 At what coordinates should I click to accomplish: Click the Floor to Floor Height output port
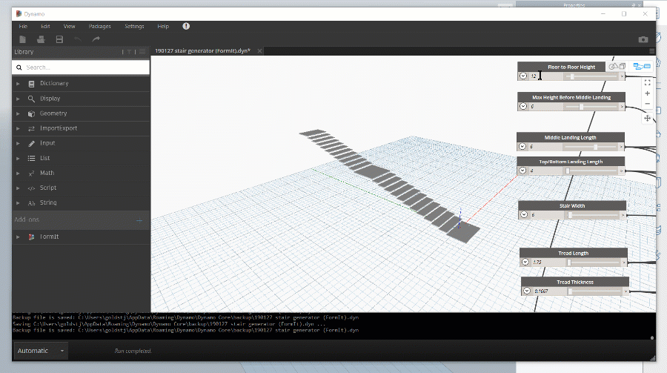(622, 76)
